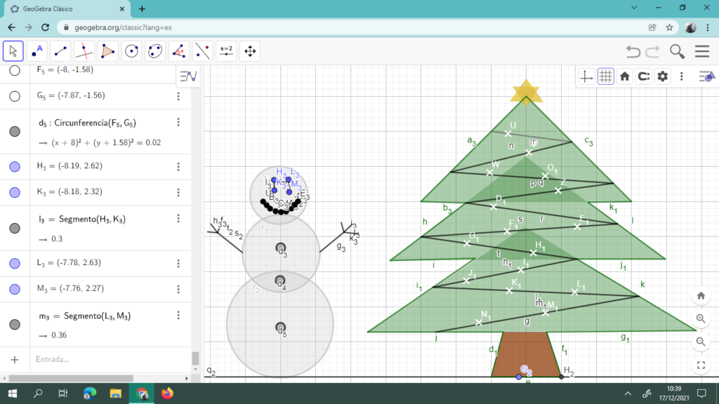Pick the Slider tool

pos(226,51)
